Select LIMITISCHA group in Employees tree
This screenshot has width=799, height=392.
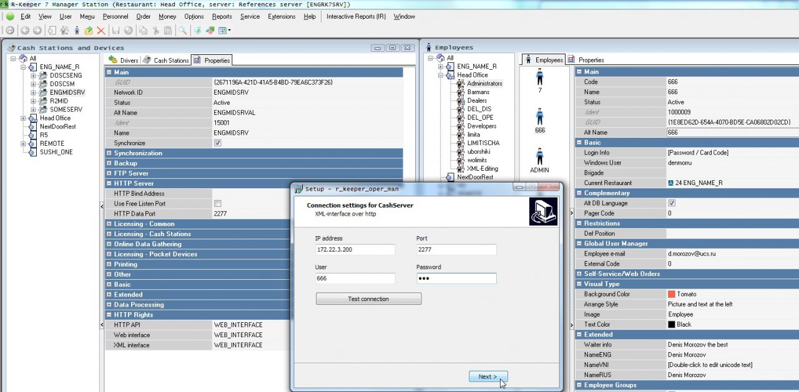(483, 143)
